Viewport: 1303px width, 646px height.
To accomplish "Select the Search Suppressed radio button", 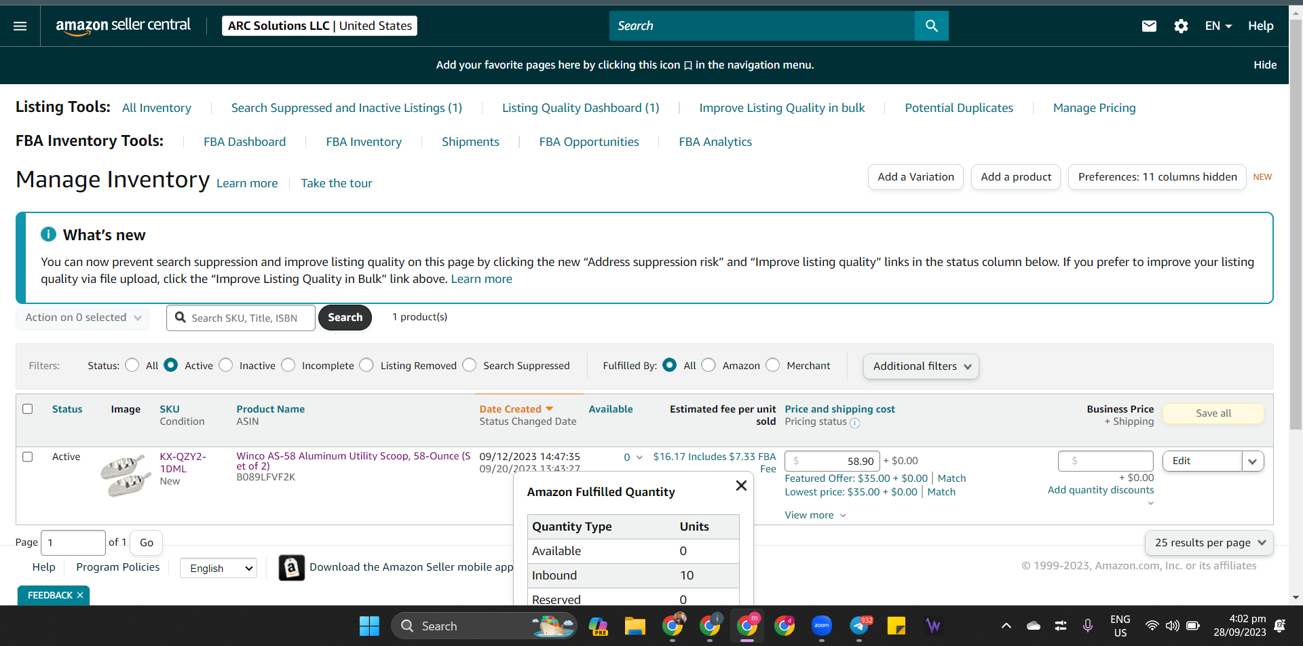I will click(470, 365).
